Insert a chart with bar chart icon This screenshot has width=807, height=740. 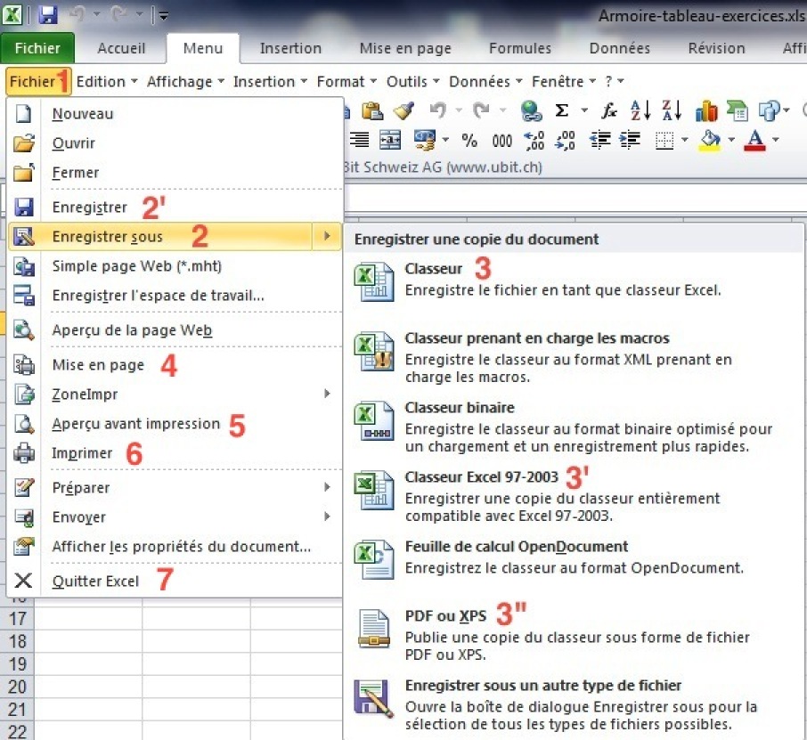(706, 110)
